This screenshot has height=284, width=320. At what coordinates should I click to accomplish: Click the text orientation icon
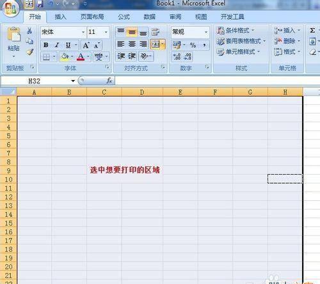pos(144,56)
